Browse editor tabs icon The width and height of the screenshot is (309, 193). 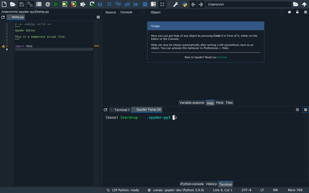coord(3,17)
